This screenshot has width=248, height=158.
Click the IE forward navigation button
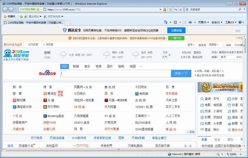coord(11,10)
